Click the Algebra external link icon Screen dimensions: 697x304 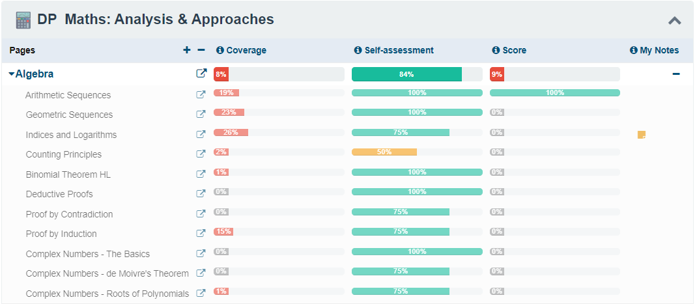pyautogui.click(x=201, y=74)
